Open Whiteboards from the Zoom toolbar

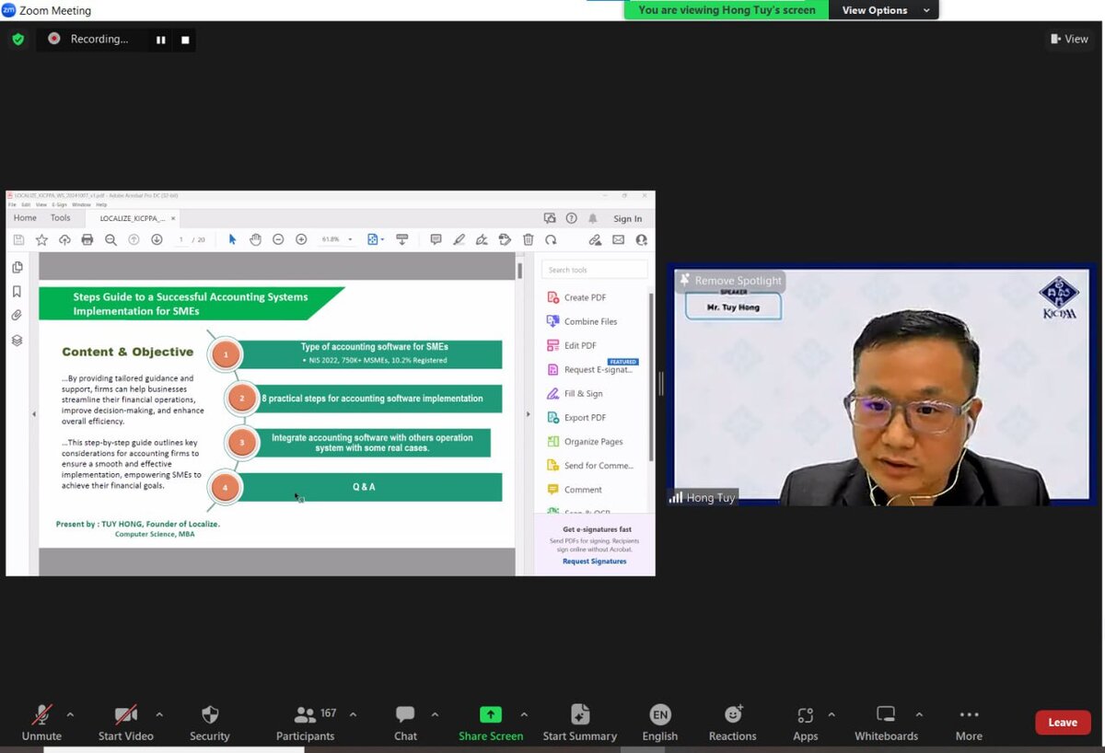pyautogui.click(x=886, y=724)
